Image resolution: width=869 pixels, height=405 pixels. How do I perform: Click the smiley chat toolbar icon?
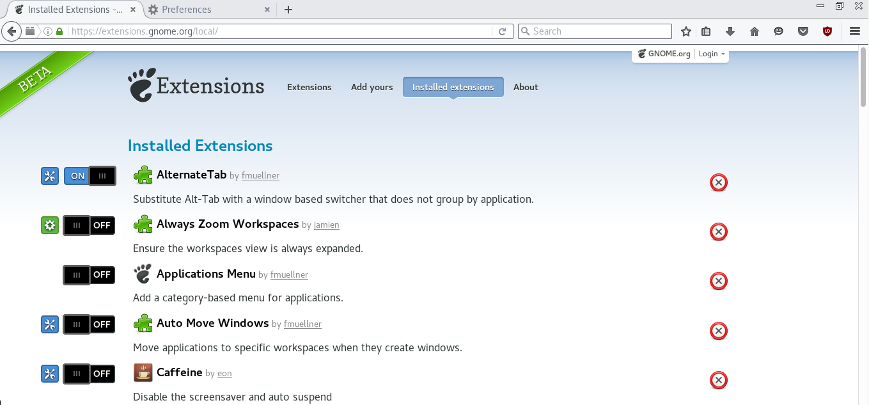(779, 31)
